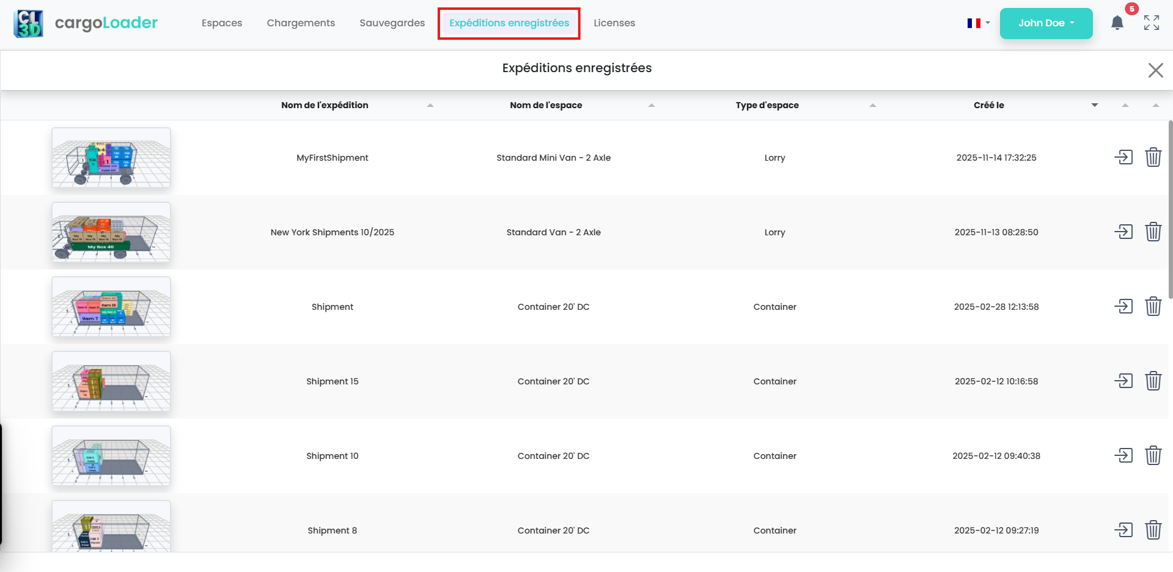The height and width of the screenshot is (572, 1173).
Task: Click the Shipment 15 thumbnail preview
Action: 111,381
